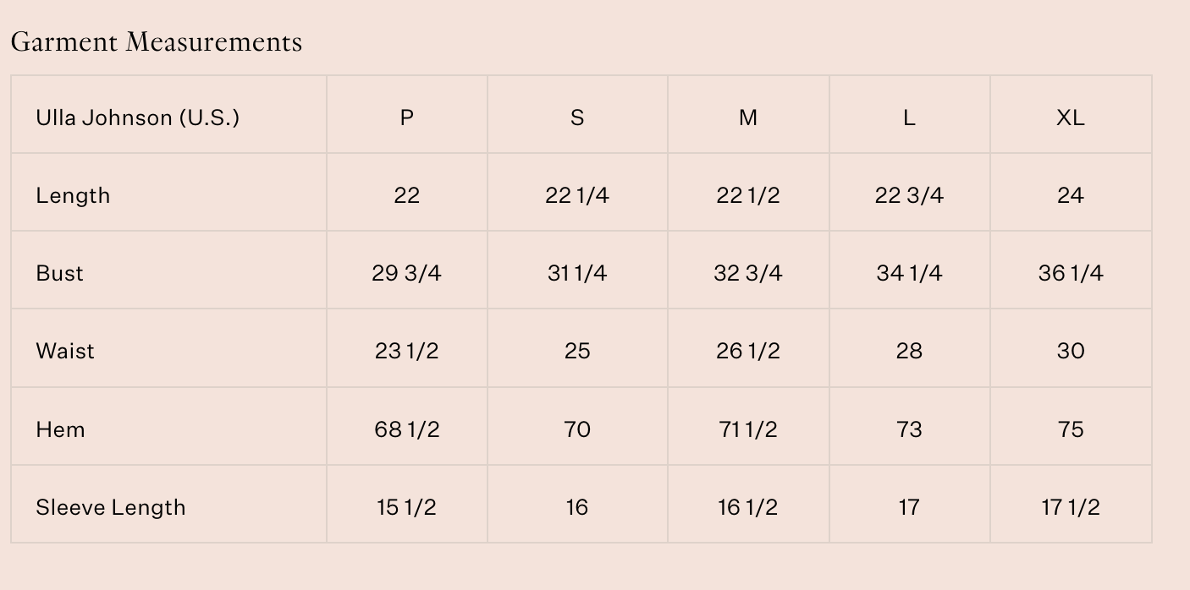Click bust measurement 29 3/4 for size P
This screenshot has height=590, width=1190.
click(x=407, y=273)
